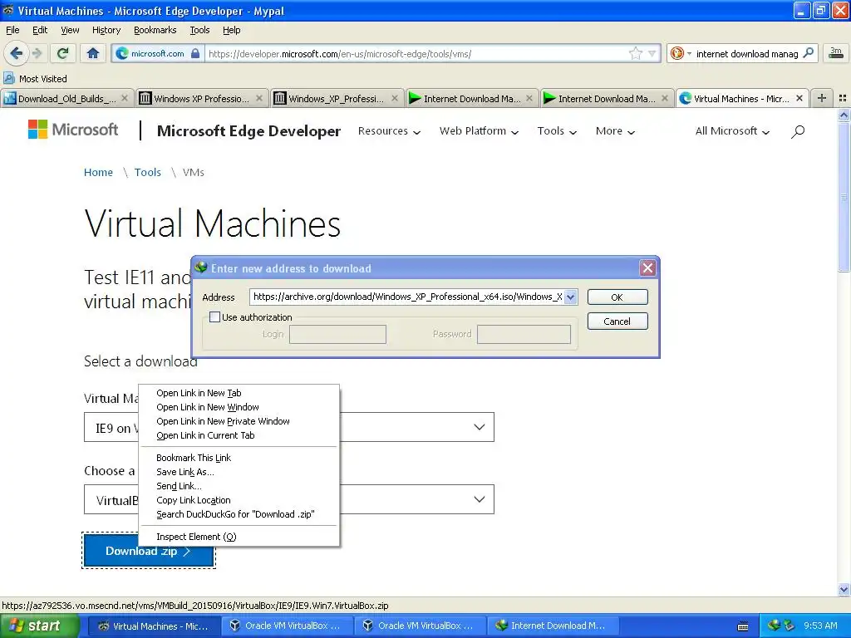Image resolution: width=851 pixels, height=638 pixels.
Task: Expand the platform selection dropdown
Action: click(x=480, y=499)
